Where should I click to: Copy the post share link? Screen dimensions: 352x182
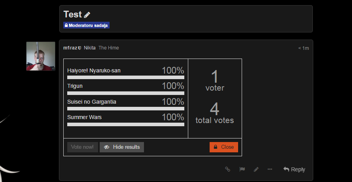tap(227, 169)
